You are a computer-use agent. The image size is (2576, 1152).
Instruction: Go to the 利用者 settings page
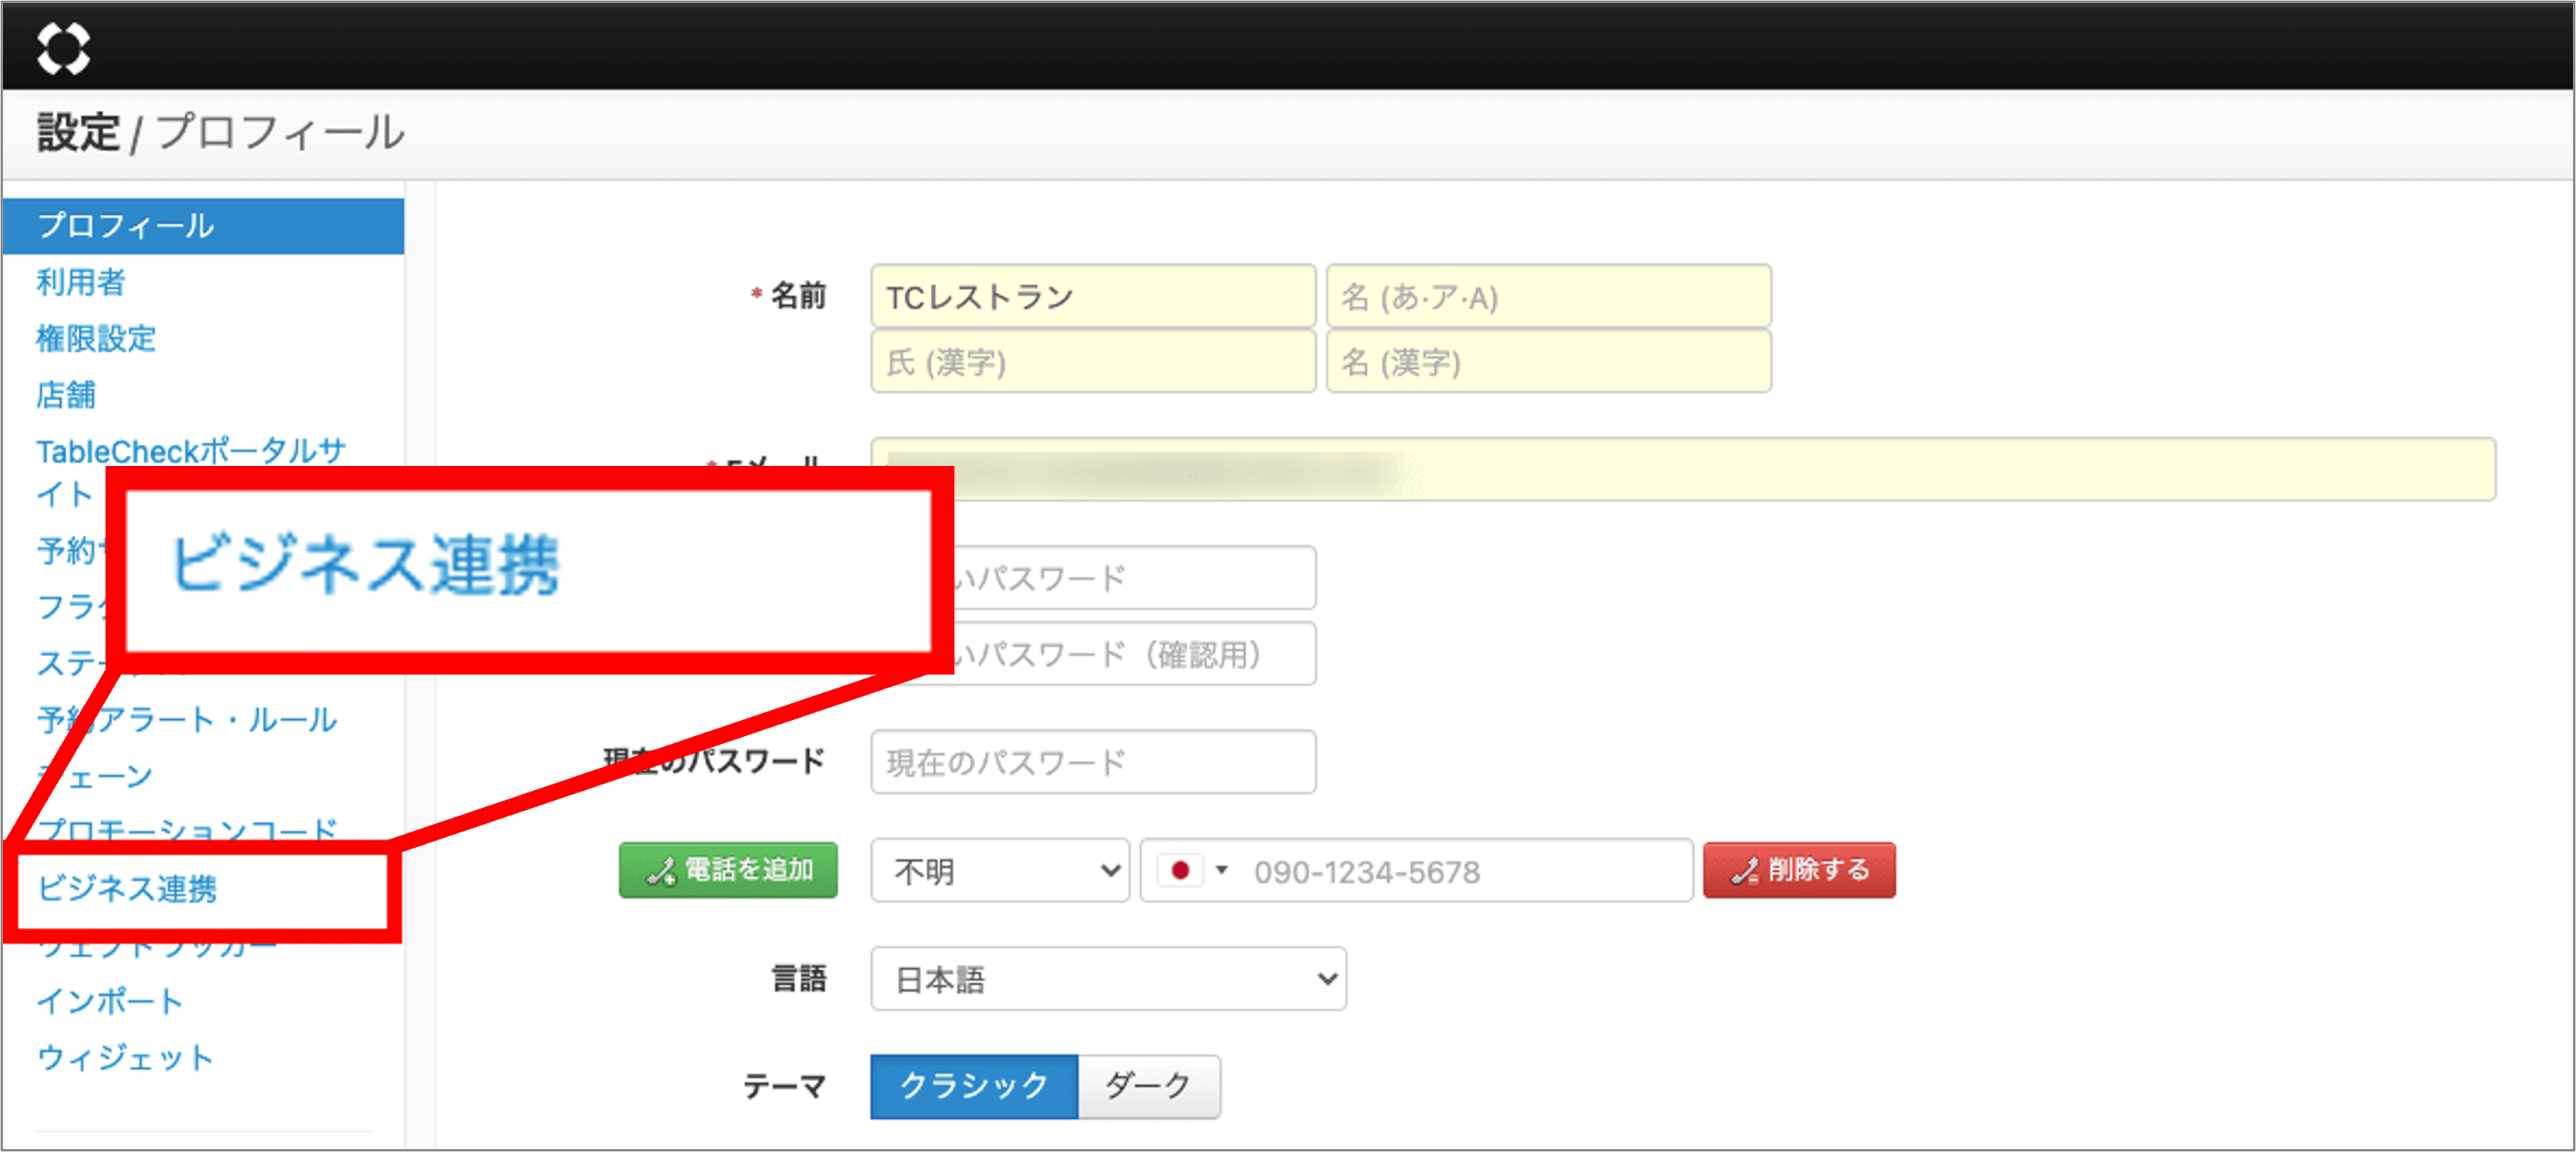80,282
